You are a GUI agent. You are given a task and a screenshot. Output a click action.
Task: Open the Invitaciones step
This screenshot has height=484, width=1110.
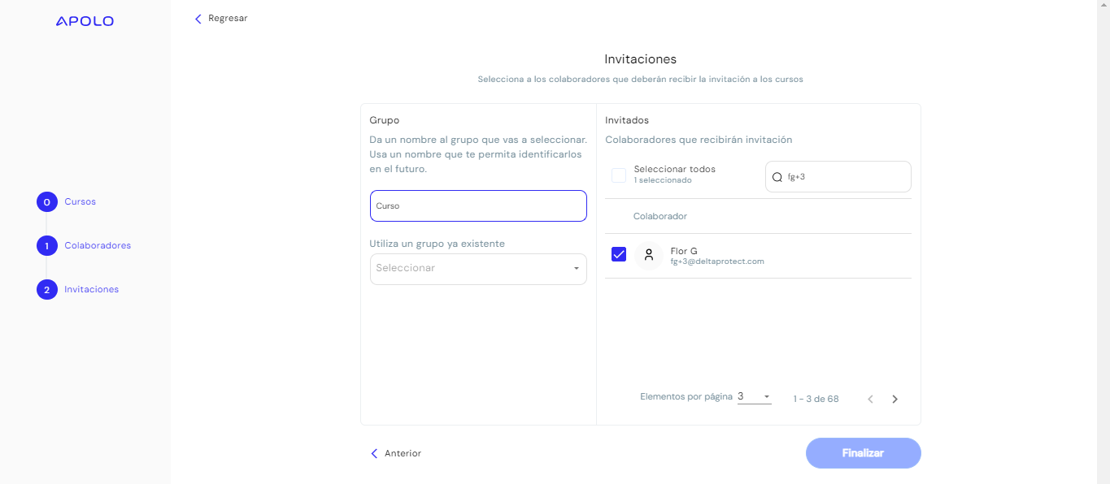[x=92, y=289]
